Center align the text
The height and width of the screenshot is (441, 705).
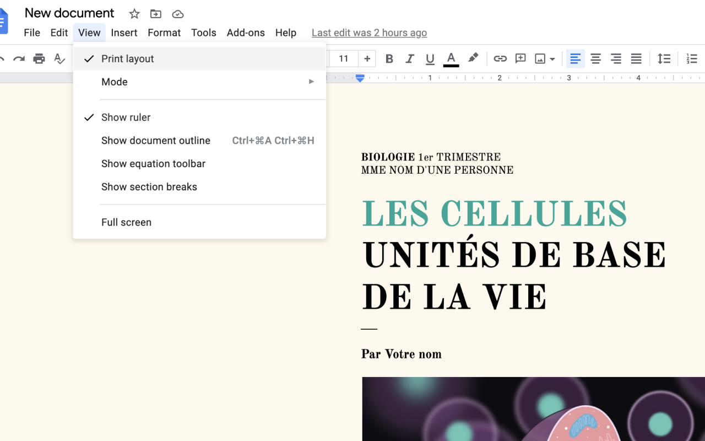(x=595, y=58)
